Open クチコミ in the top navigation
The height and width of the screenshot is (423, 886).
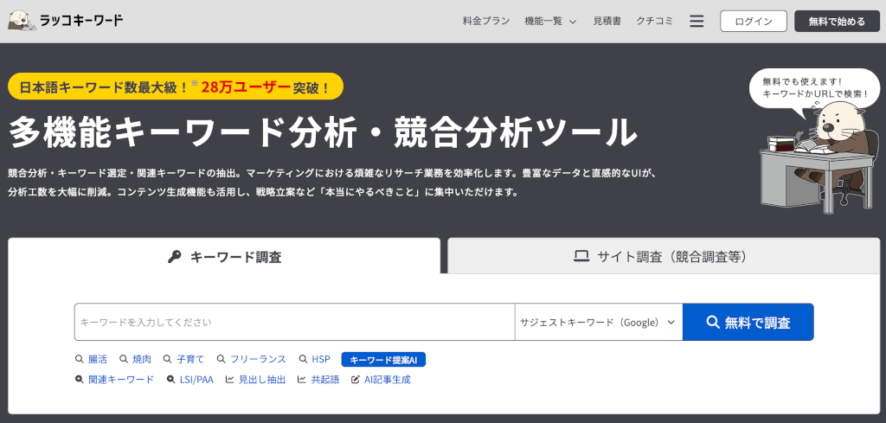(654, 22)
